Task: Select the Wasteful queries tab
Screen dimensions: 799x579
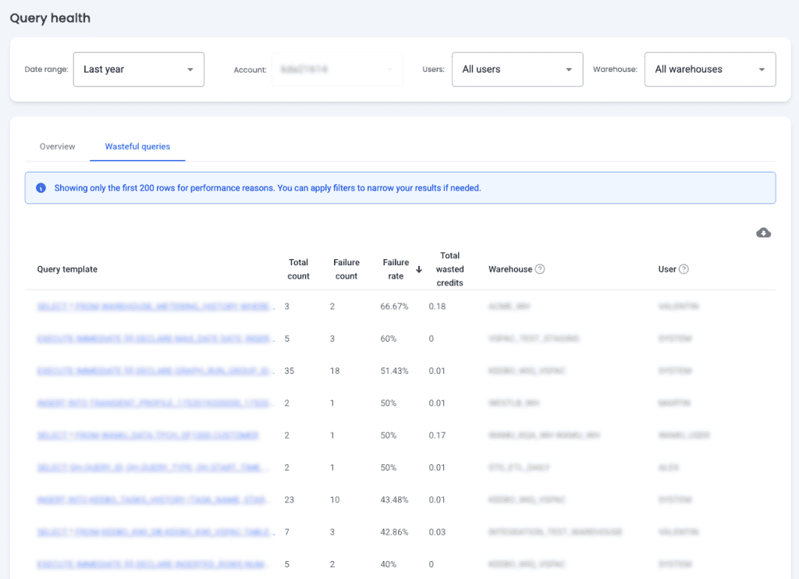Action: (137, 147)
